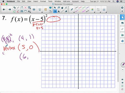Show the screen shade icon

click(x=26, y=11)
